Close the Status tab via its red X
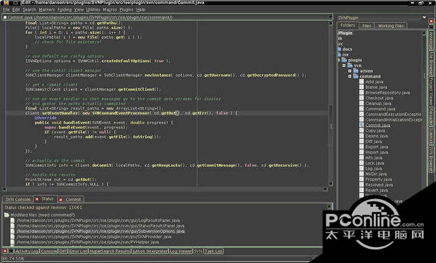This screenshot has width=436, height=263. tap(36, 199)
